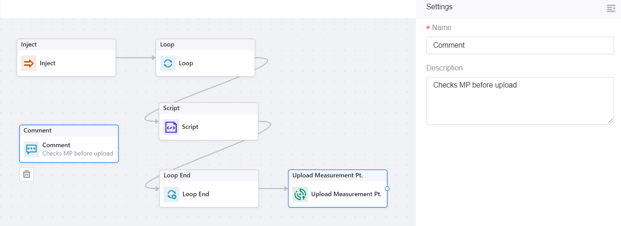Screen dimensions: 621x226
Task: Click the Upload Measurement Pt. output port circle
Action: pyautogui.click(x=387, y=188)
